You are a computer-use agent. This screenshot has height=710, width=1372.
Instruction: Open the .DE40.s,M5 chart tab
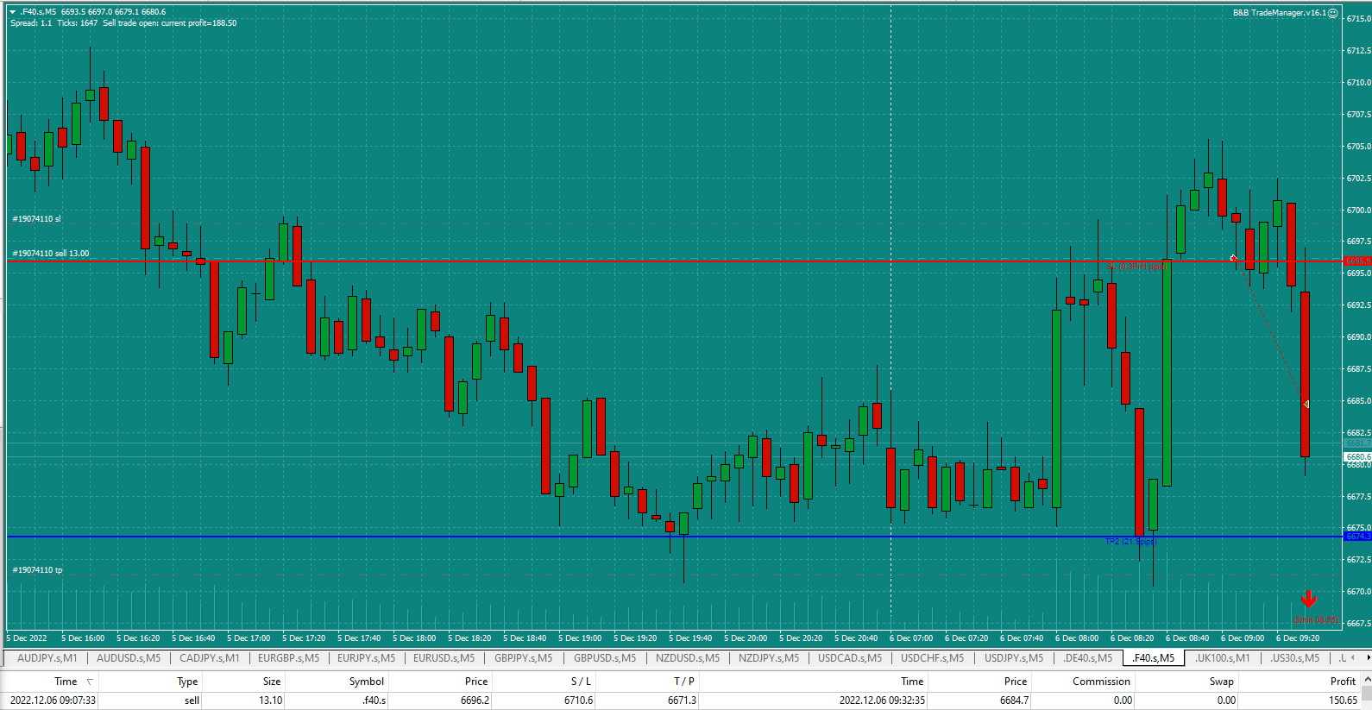(1087, 658)
